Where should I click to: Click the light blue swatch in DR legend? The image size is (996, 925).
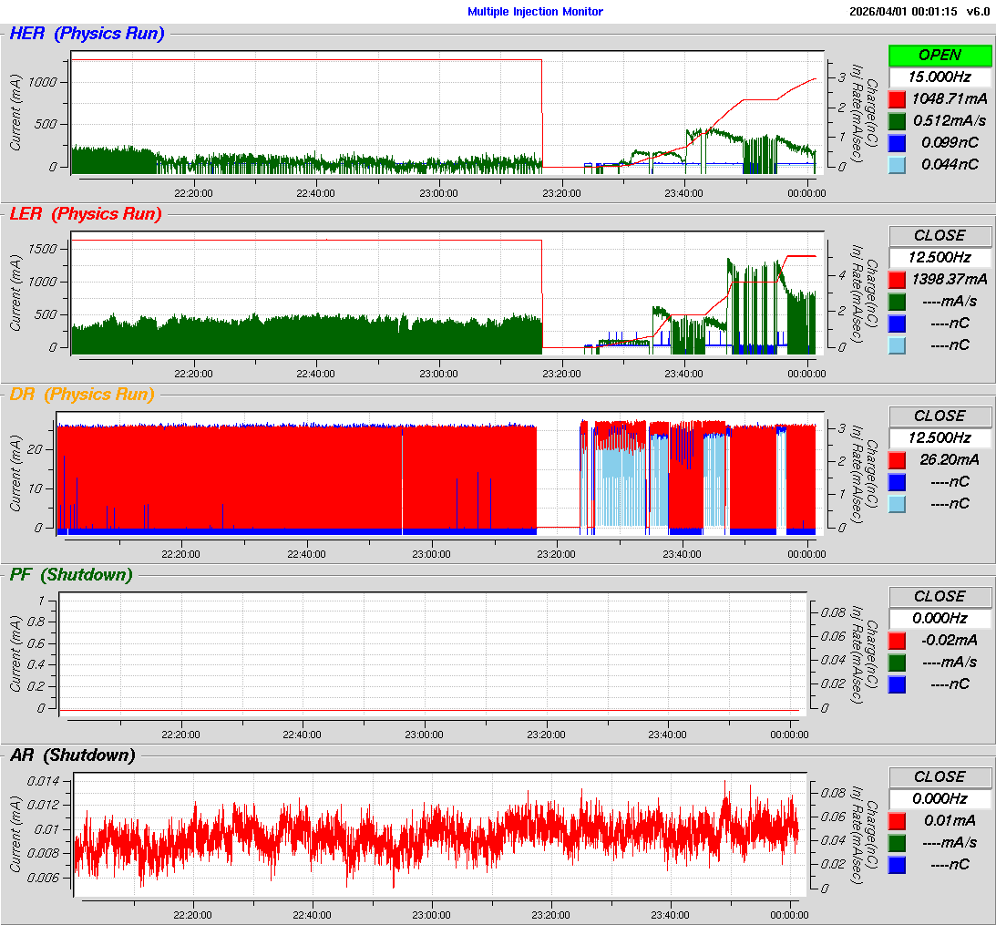pos(897,503)
